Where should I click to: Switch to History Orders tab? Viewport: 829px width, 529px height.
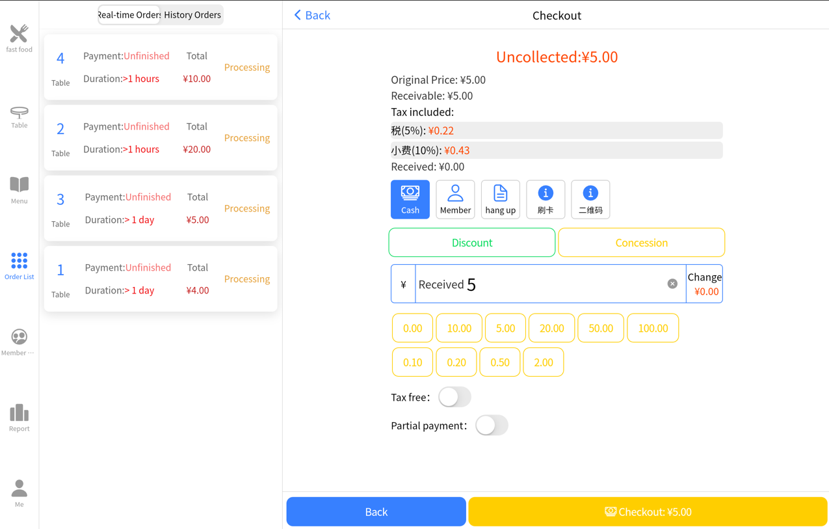click(192, 14)
